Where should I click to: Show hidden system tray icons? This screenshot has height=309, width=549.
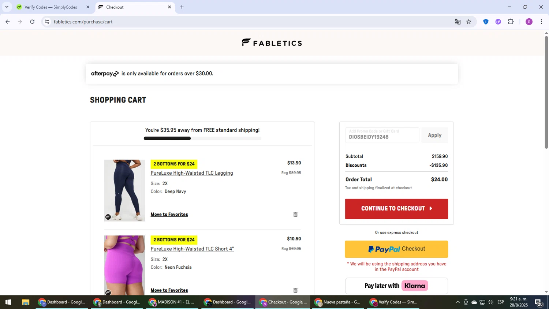pyautogui.click(x=457, y=302)
